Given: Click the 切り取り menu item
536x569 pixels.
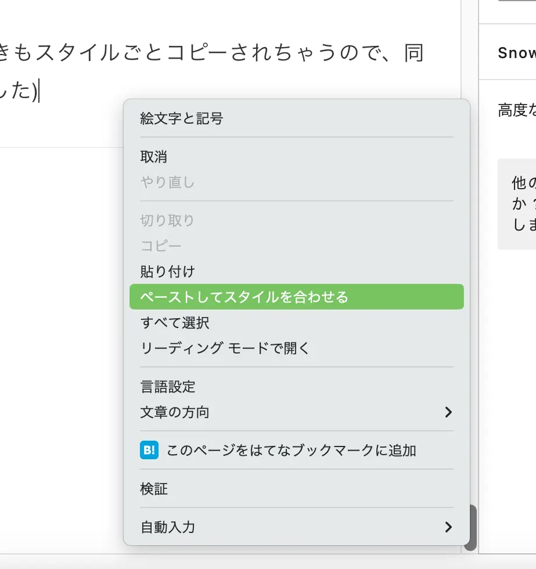Looking at the screenshot, I should tap(167, 221).
